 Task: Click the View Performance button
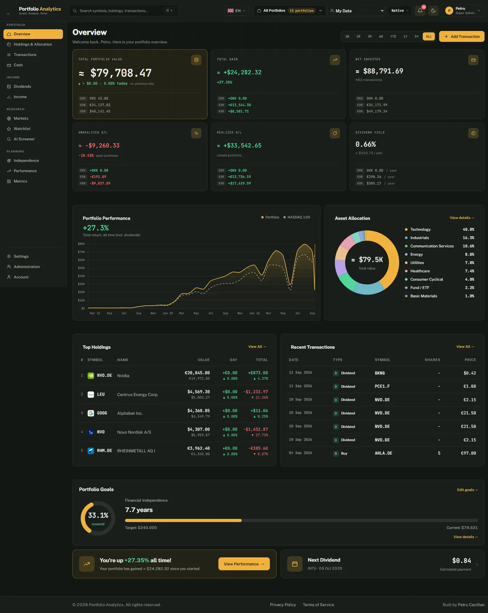click(244, 564)
